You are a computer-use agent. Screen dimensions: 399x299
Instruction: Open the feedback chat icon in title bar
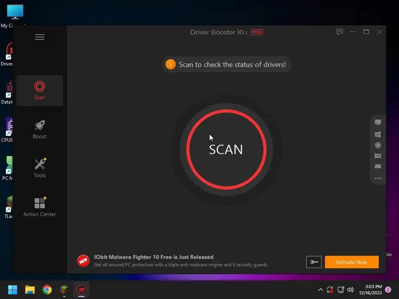340,32
